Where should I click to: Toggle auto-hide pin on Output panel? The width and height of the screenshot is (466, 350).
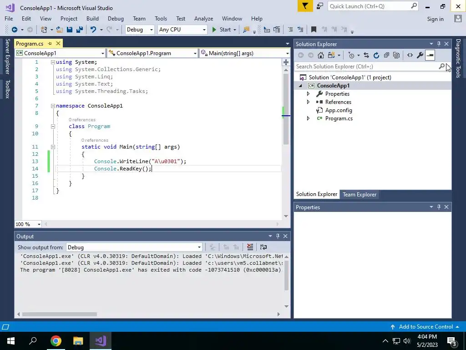(x=278, y=236)
